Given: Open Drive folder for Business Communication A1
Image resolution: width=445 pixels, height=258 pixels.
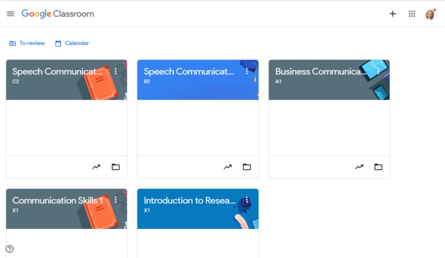Looking at the screenshot, I should 379,167.
